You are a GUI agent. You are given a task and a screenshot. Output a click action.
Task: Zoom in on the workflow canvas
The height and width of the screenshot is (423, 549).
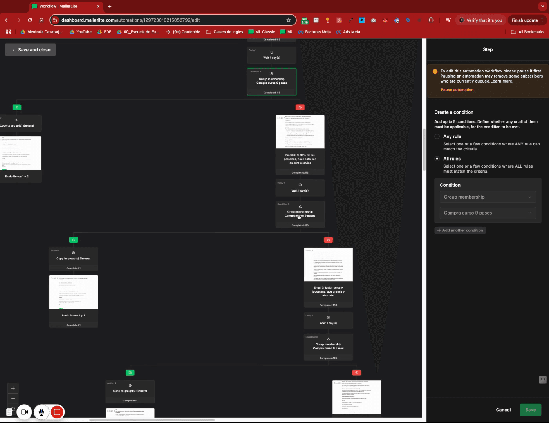pos(13,388)
